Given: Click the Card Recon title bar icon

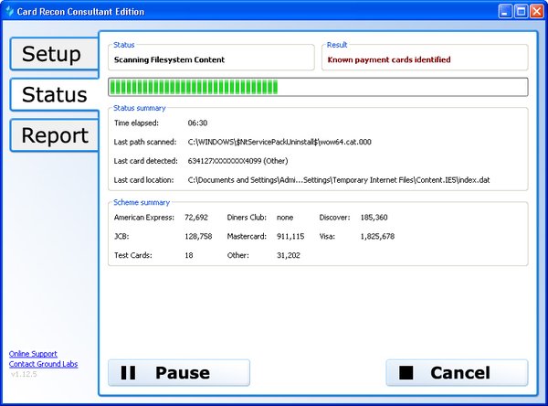Looking at the screenshot, I should coord(9,11).
